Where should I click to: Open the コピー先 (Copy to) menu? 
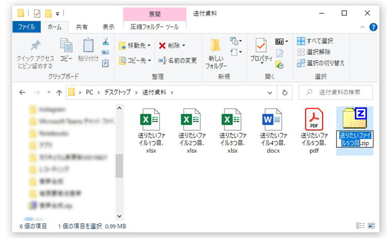pos(135,60)
